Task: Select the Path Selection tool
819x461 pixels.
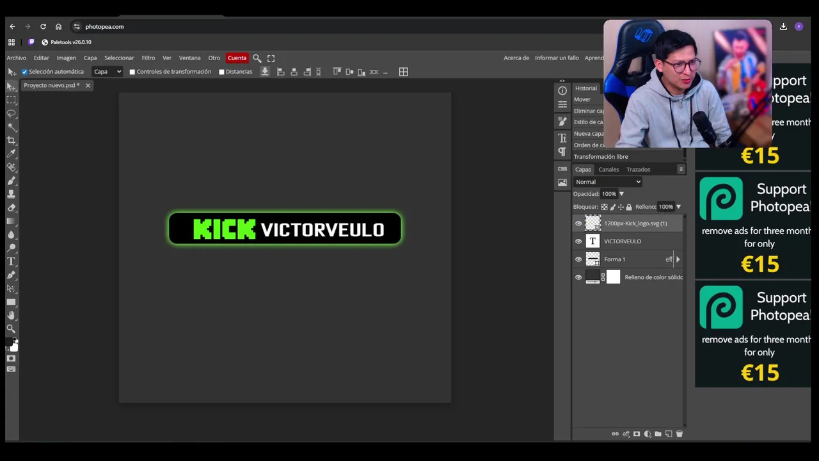Action: (11, 288)
